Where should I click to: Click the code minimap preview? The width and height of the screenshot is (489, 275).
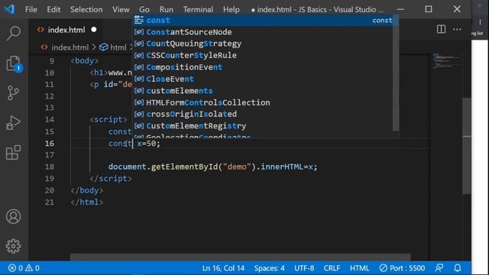point(446,61)
